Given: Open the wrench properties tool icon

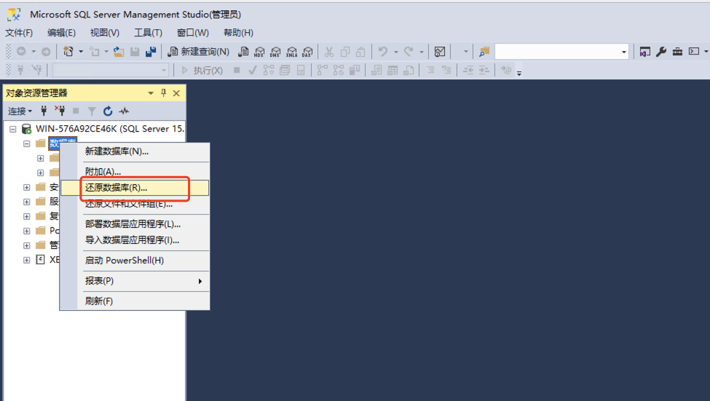Looking at the screenshot, I should pyautogui.click(x=661, y=52).
